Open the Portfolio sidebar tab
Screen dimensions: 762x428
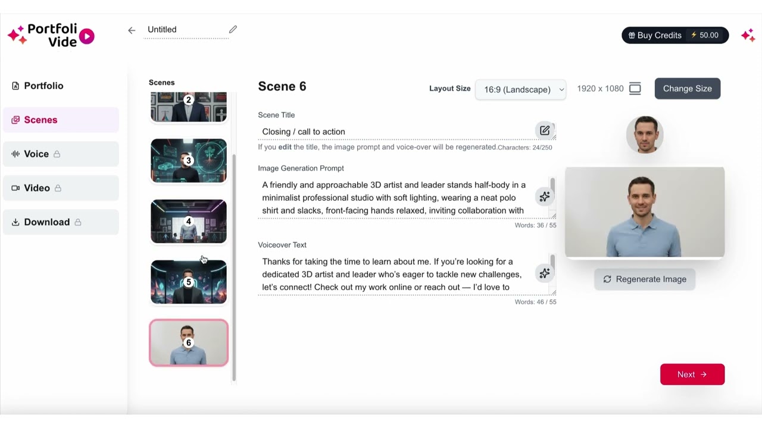click(61, 86)
